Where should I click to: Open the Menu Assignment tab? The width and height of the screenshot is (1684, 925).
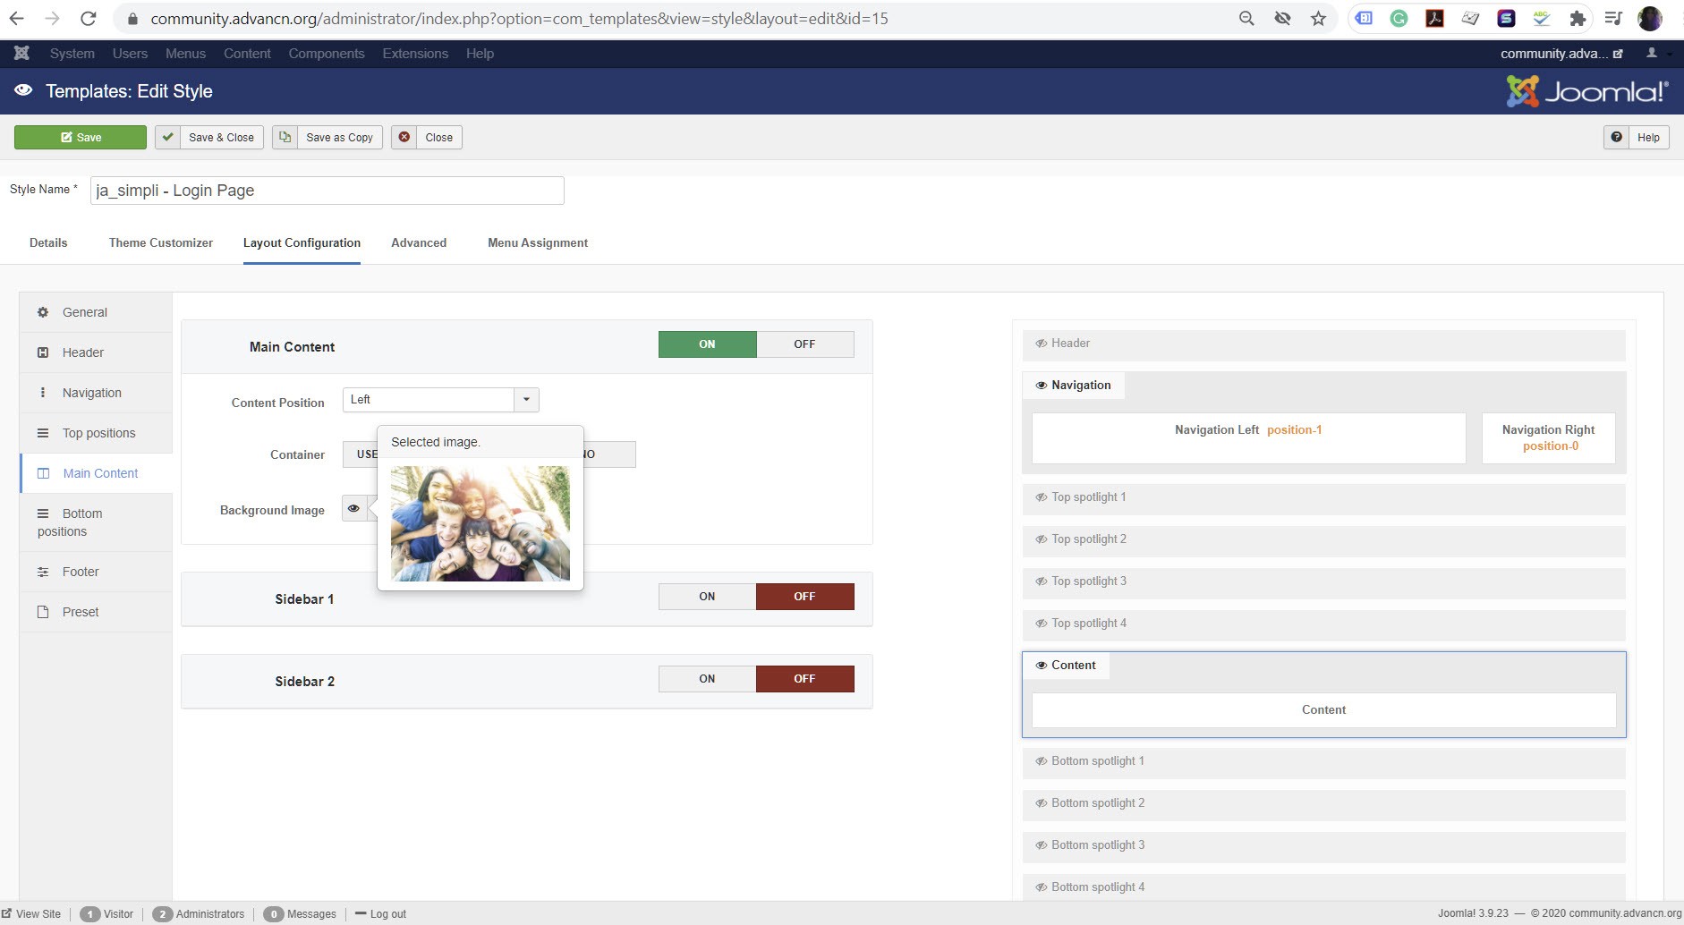pos(538,242)
